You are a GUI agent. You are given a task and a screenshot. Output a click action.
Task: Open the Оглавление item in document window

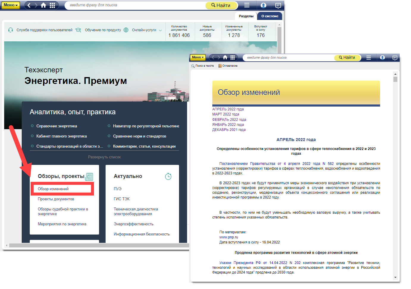(228, 66)
